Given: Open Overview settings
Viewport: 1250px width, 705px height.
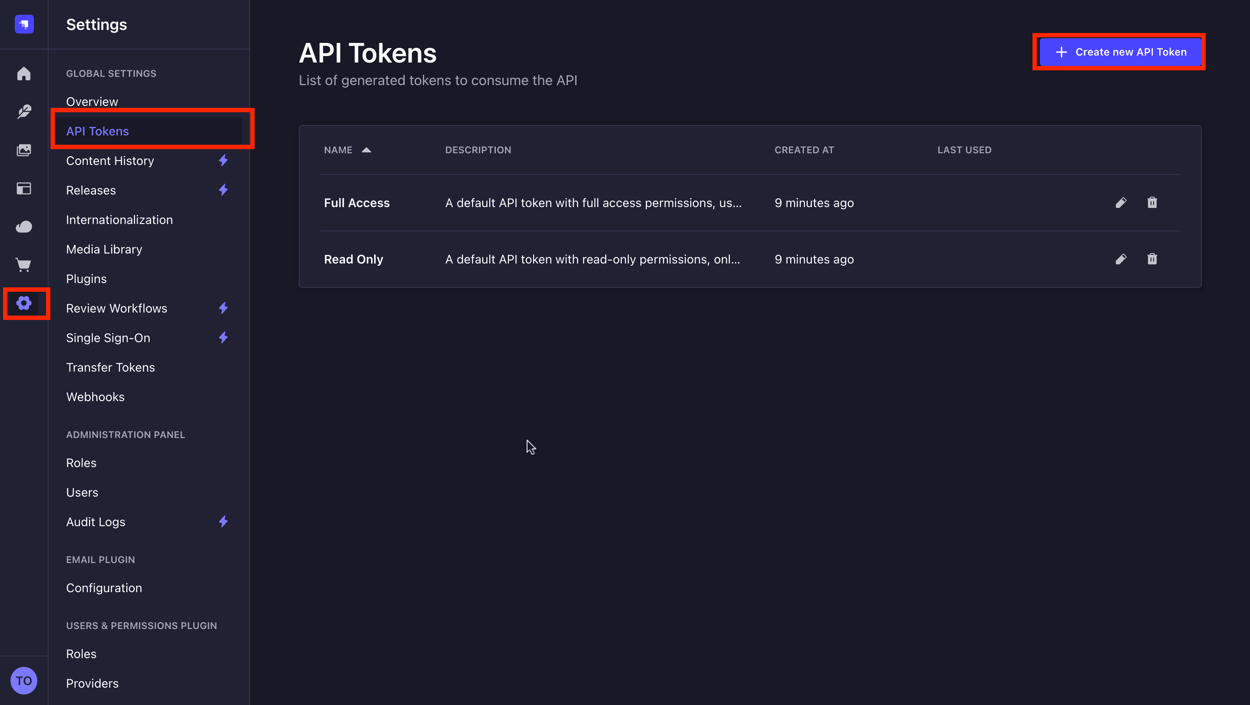Looking at the screenshot, I should pyautogui.click(x=92, y=102).
